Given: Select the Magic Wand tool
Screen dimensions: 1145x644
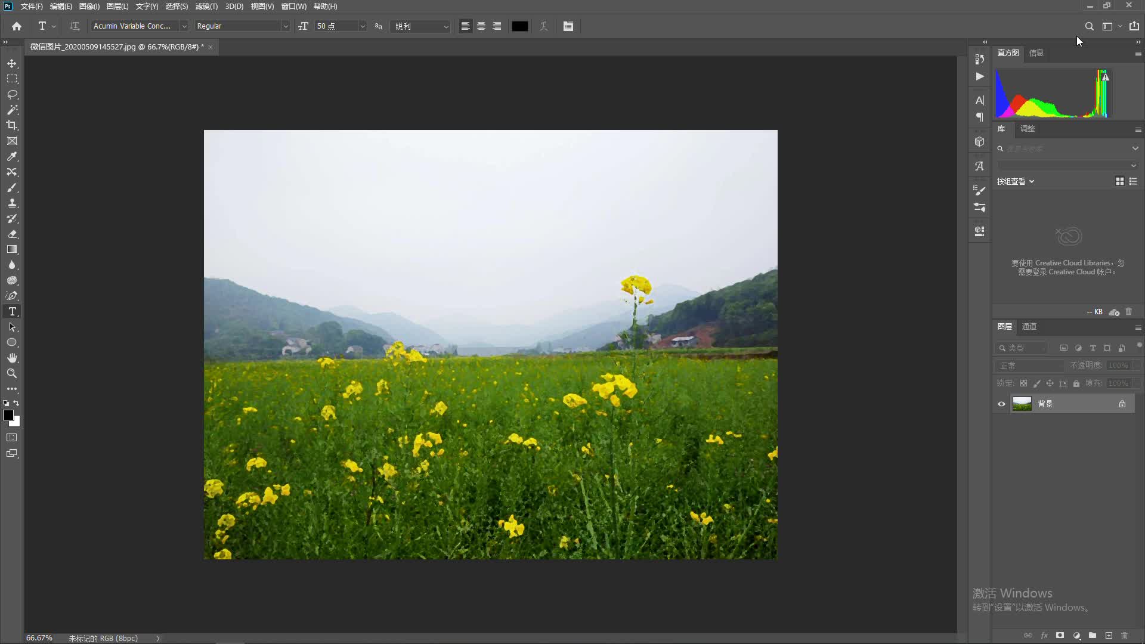Looking at the screenshot, I should point(12,110).
